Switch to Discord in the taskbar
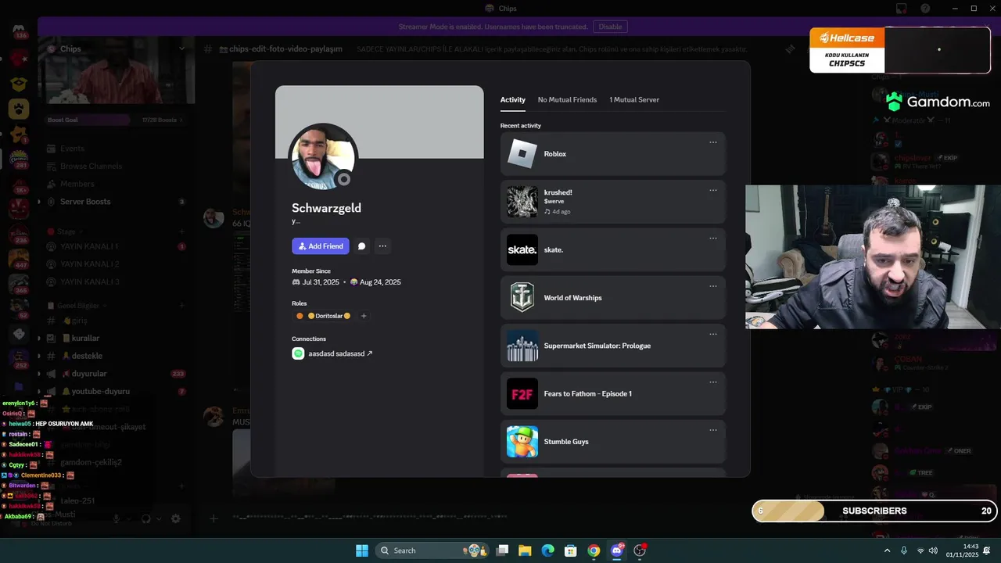 pyautogui.click(x=617, y=550)
